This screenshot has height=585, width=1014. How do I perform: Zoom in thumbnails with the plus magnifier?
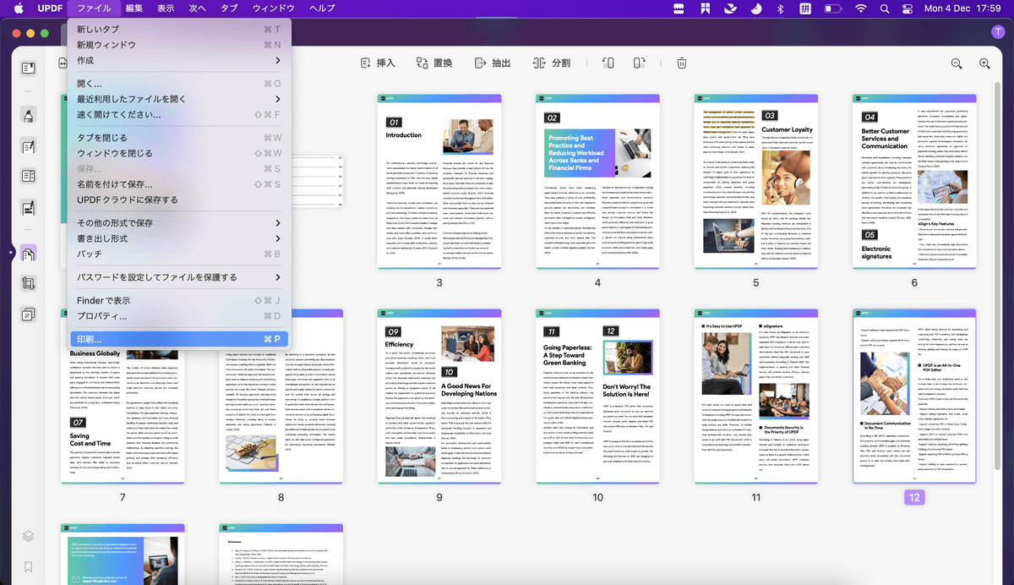984,63
